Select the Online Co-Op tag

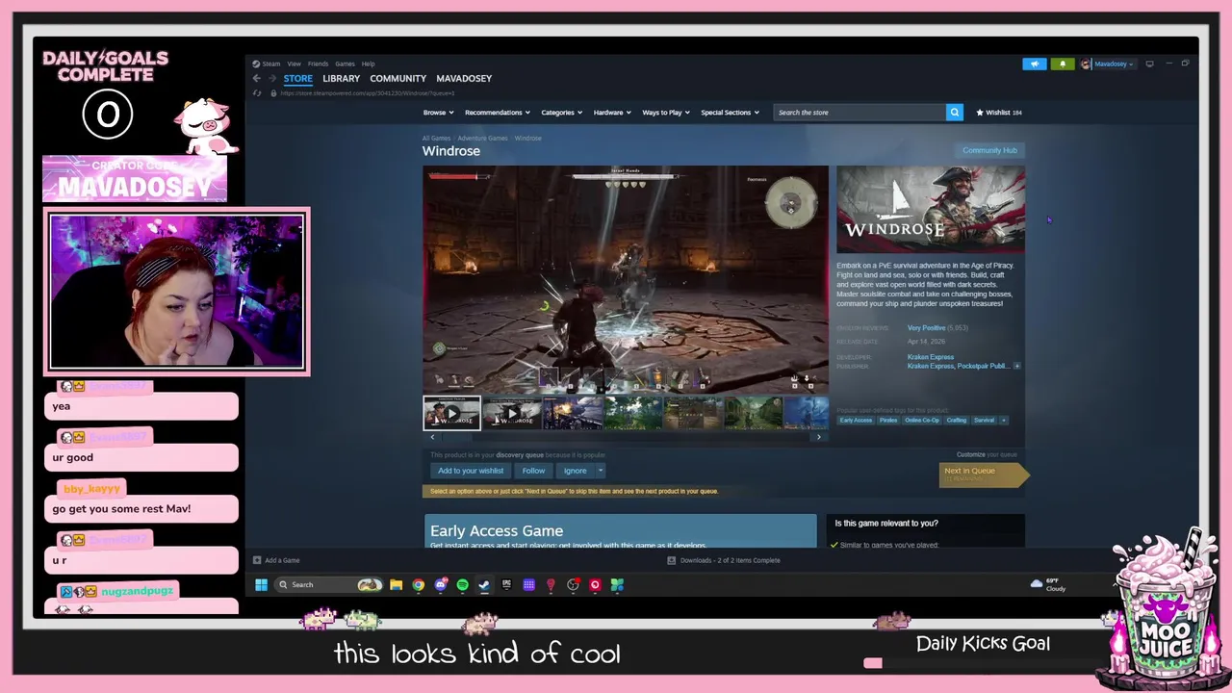pyautogui.click(x=921, y=420)
